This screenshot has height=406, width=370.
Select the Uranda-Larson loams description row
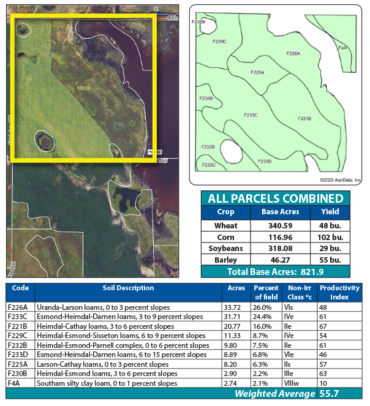click(x=103, y=307)
